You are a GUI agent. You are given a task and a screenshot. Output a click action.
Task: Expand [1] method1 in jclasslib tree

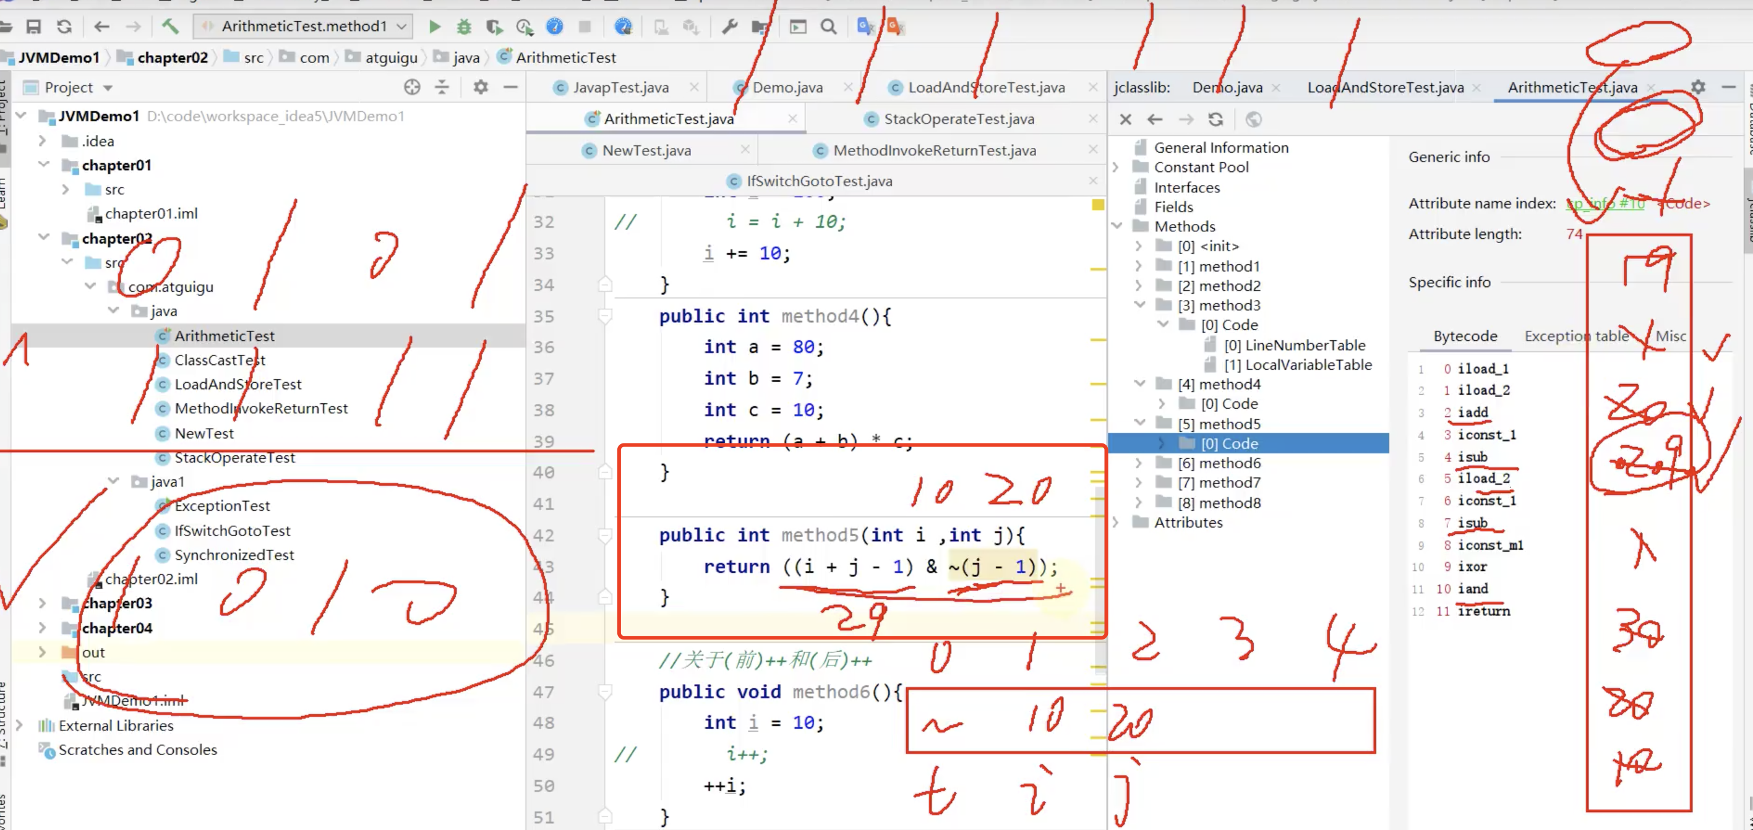[1139, 266]
